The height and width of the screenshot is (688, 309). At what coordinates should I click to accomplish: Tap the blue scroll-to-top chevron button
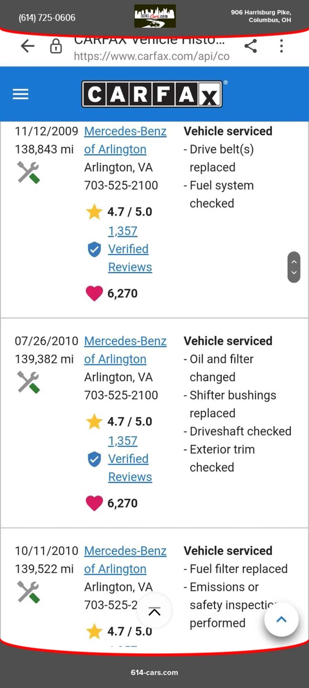(x=281, y=620)
